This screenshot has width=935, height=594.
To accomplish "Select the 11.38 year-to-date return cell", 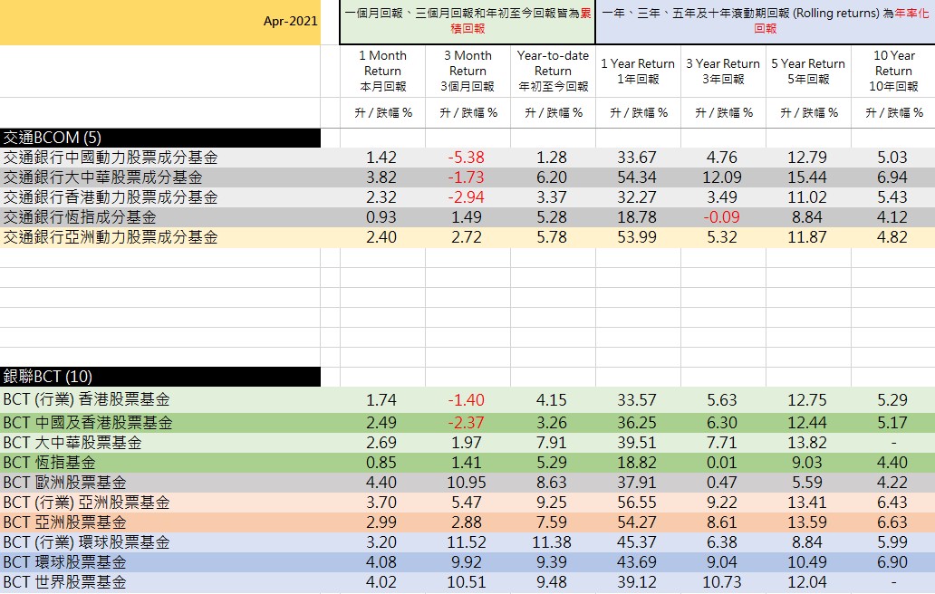I will pyautogui.click(x=552, y=542).
